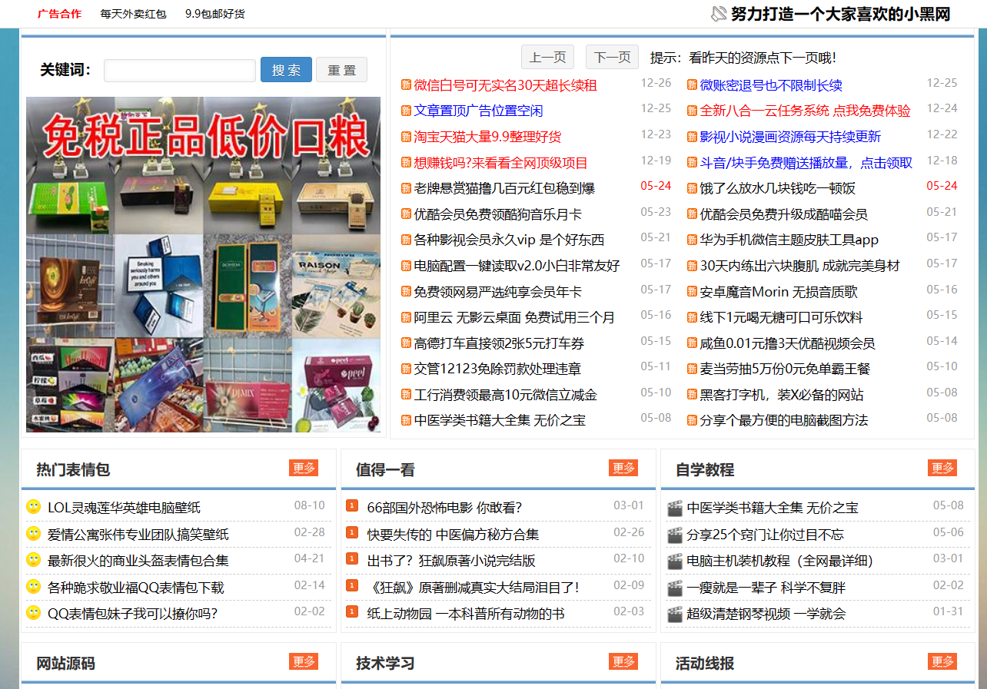Image resolution: width=987 pixels, height=689 pixels.
Task: Open 饿了么放水几块钱吃一顿饭 article
Action: 777,188
